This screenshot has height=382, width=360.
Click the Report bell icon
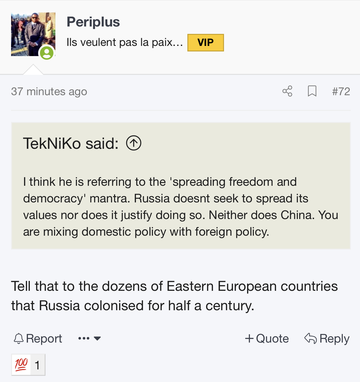pyautogui.click(x=19, y=339)
